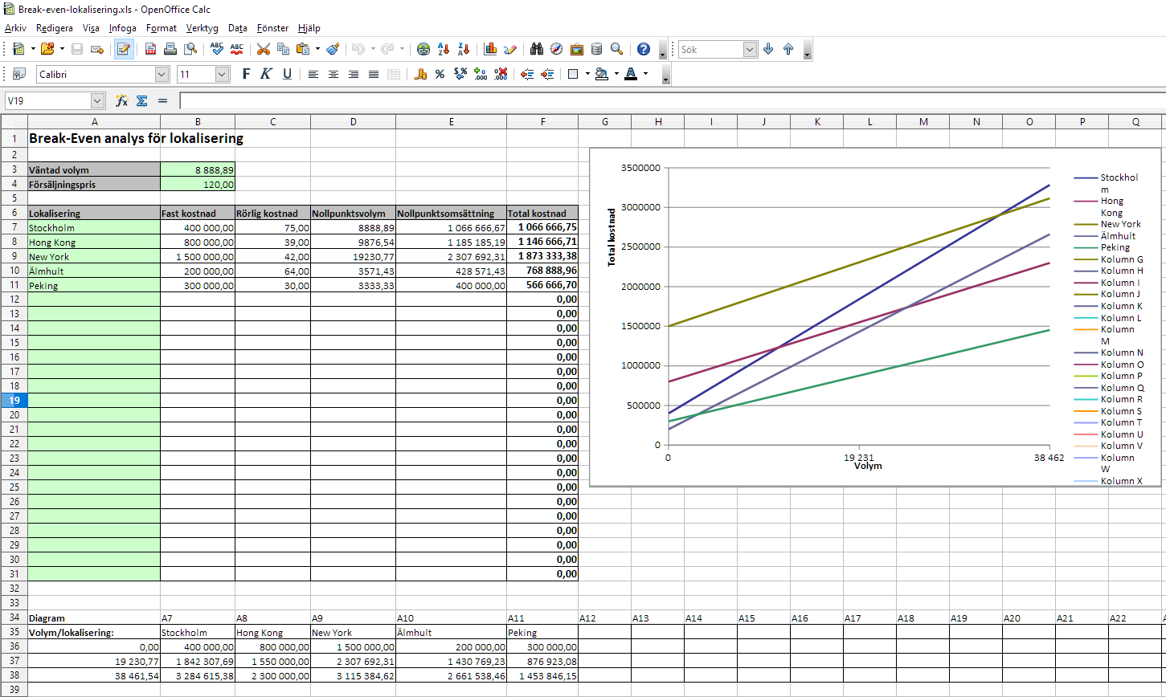Open Styles and Formatting icon
The image size is (1166, 697).
coord(18,74)
